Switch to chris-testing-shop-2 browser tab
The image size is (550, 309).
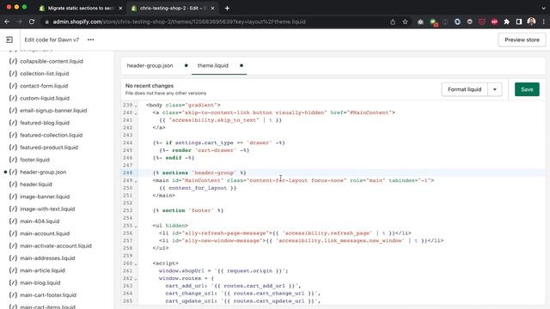coord(173,8)
